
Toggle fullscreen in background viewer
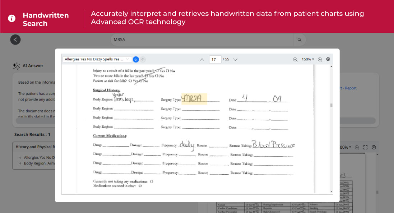[365, 147]
